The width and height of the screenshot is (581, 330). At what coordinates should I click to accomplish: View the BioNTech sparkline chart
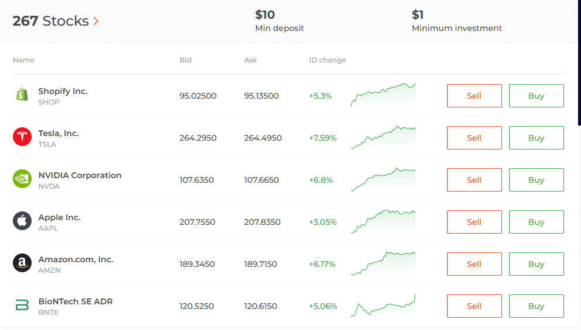point(383,306)
